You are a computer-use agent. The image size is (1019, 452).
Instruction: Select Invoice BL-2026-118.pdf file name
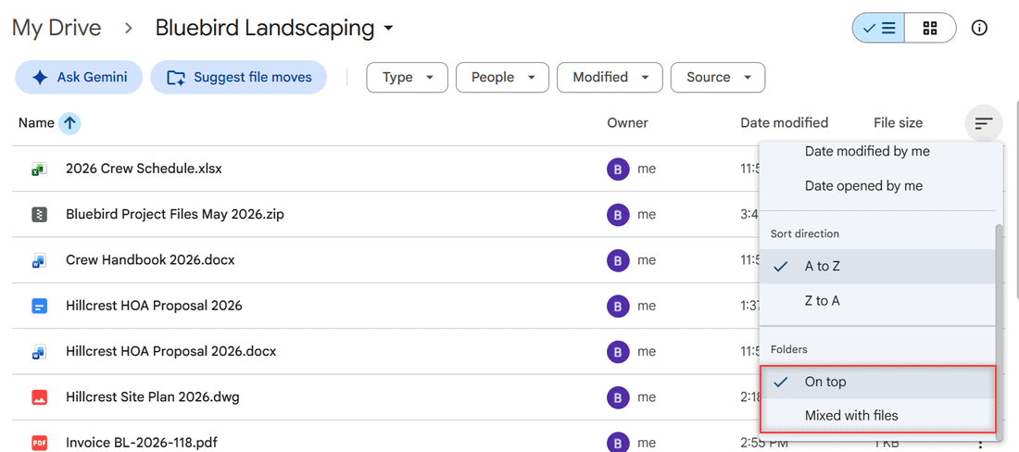[x=142, y=444]
